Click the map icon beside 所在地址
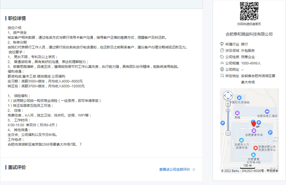The image size is (286, 185). click(222, 76)
